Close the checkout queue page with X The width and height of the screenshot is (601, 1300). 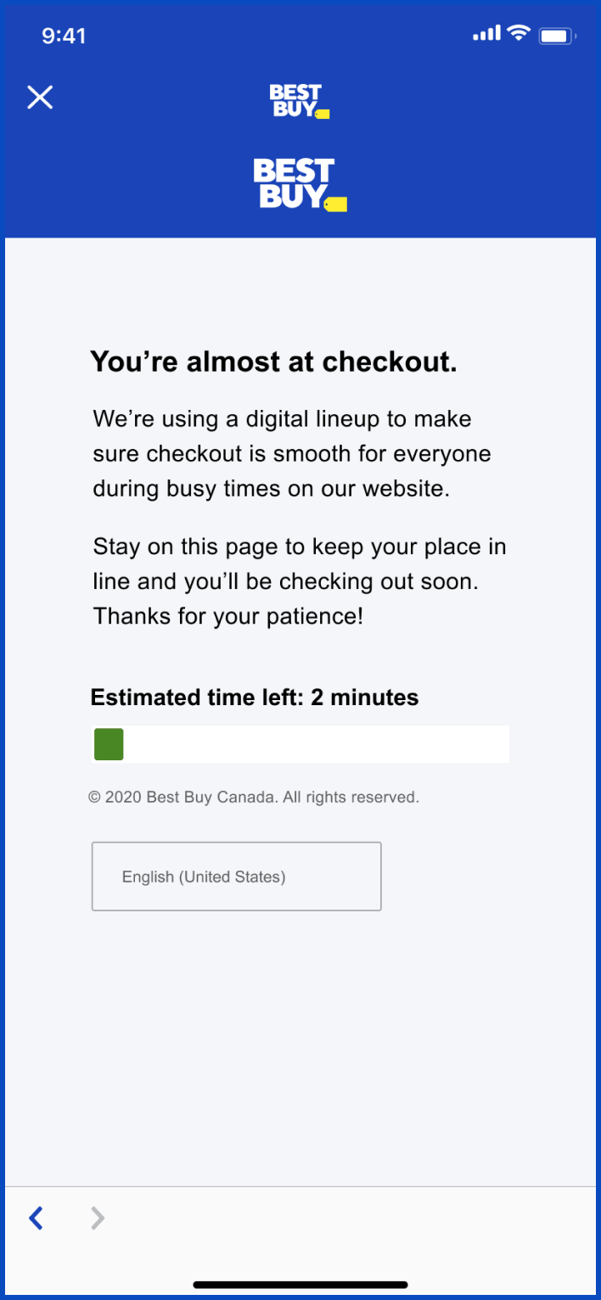[40, 98]
